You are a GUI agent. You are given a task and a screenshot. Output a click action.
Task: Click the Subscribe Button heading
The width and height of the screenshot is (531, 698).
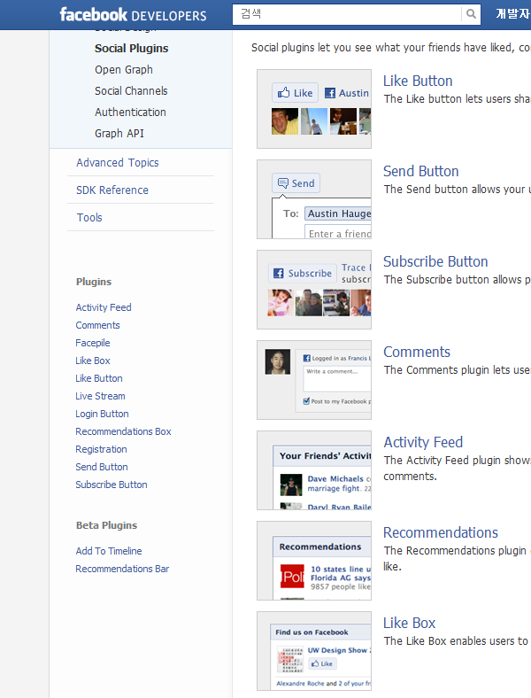pyautogui.click(x=435, y=262)
